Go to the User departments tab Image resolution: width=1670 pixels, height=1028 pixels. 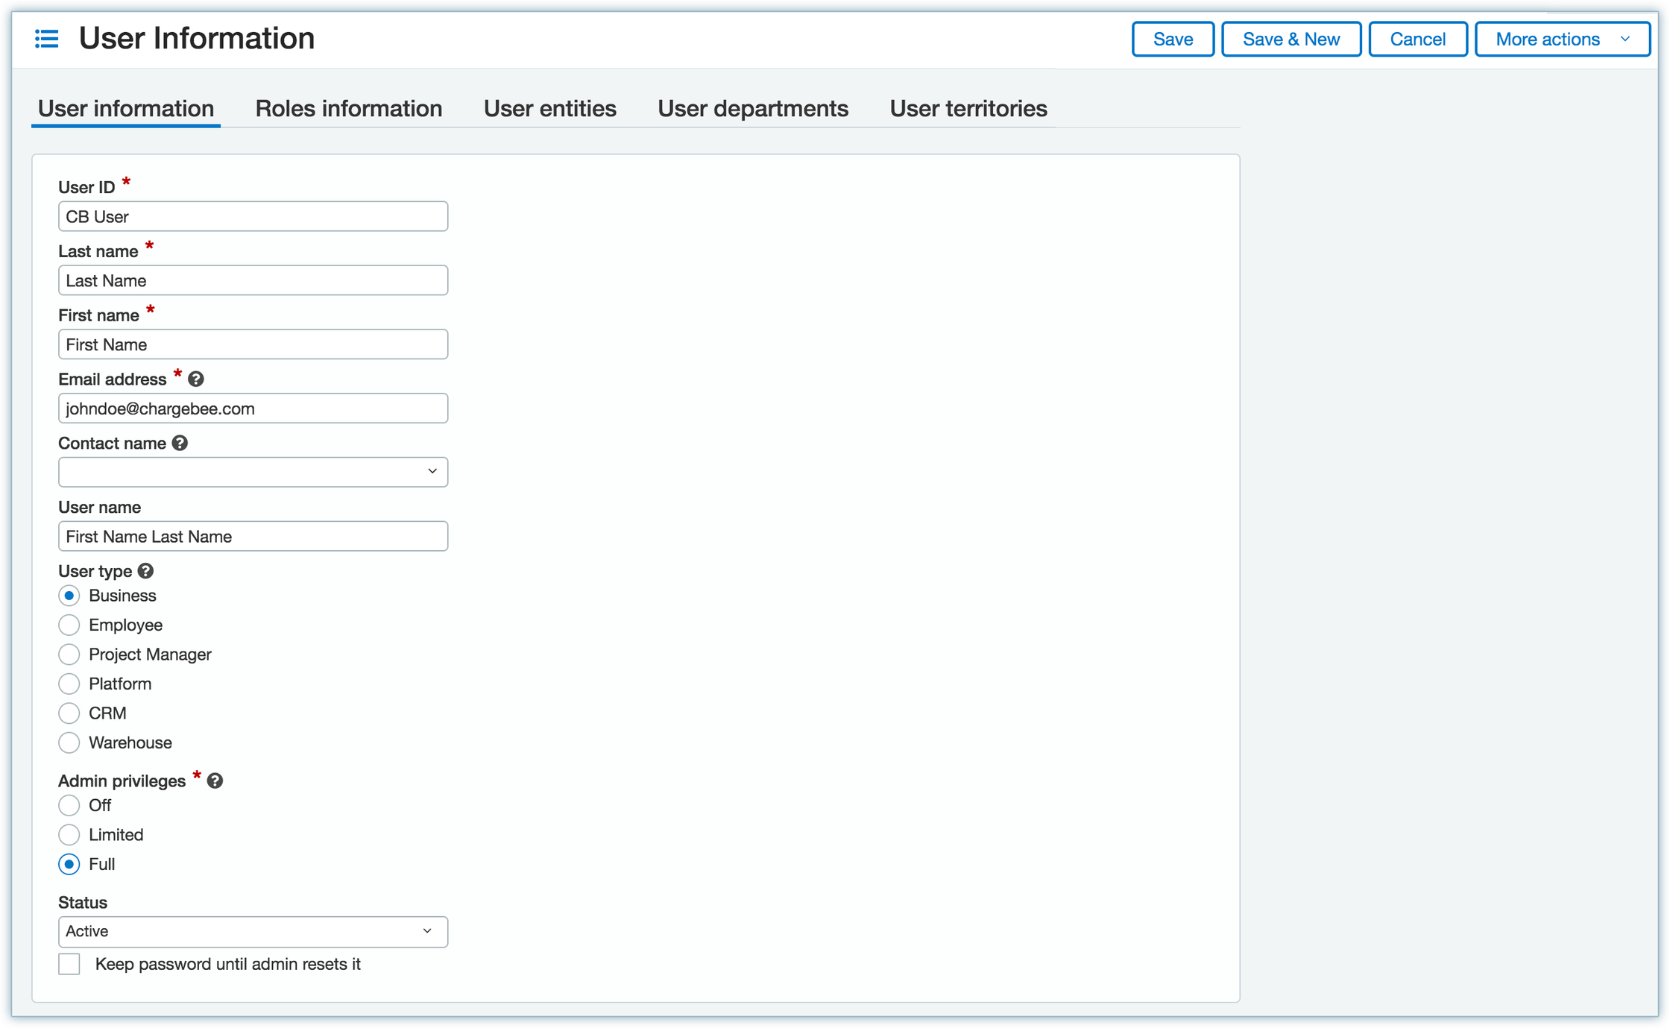point(752,109)
